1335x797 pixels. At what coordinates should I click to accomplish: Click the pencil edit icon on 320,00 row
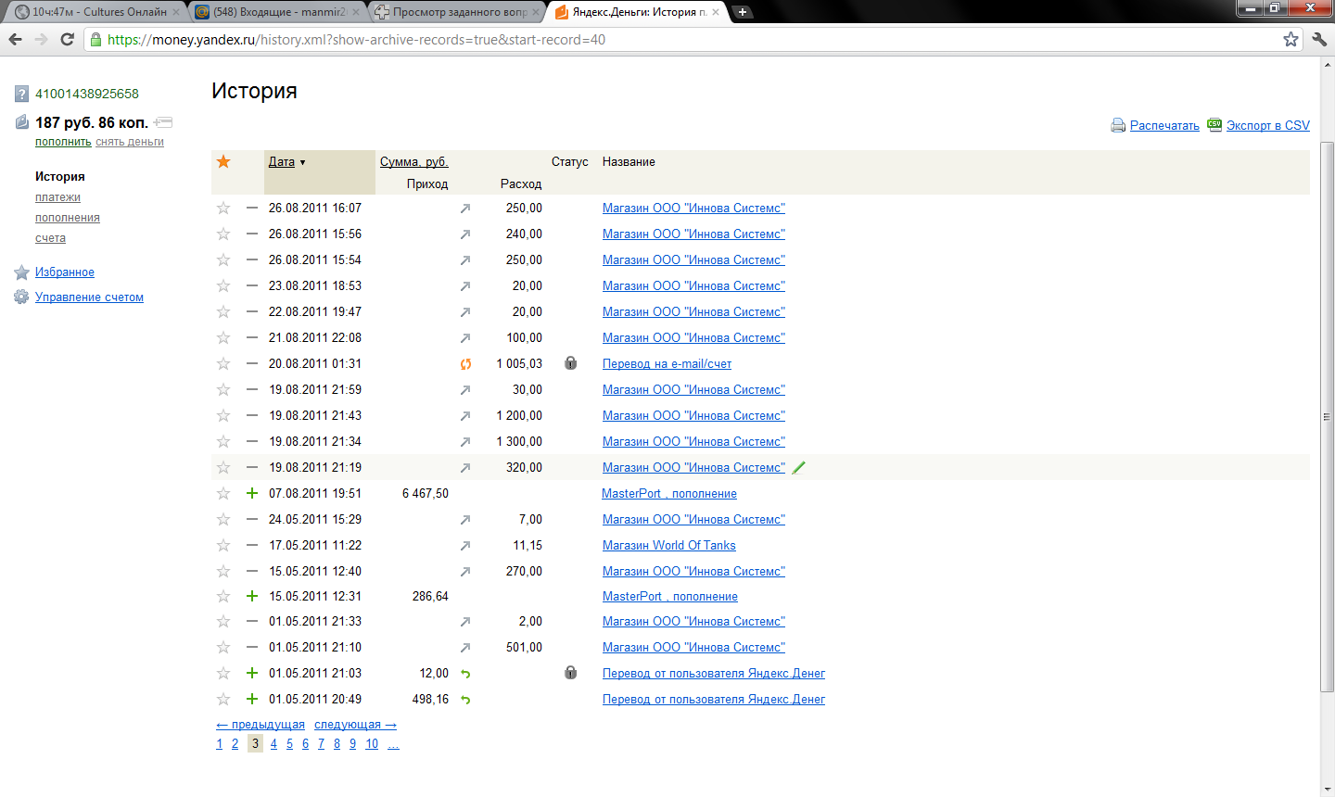point(799,467)
